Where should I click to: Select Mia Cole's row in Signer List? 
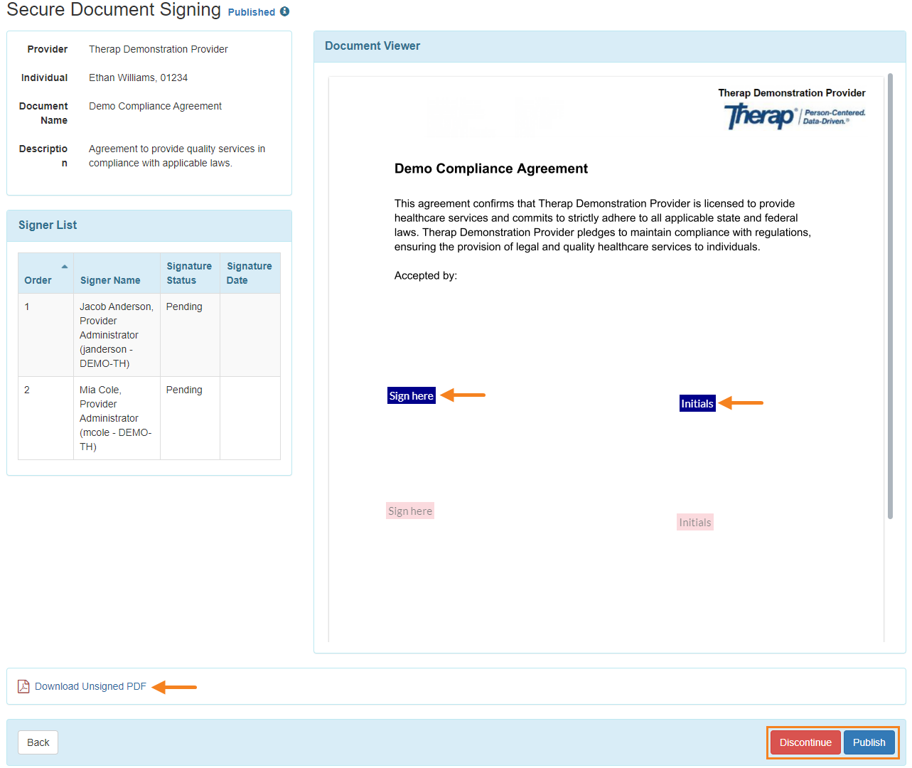pyautogui.click(x=117, y=418)
